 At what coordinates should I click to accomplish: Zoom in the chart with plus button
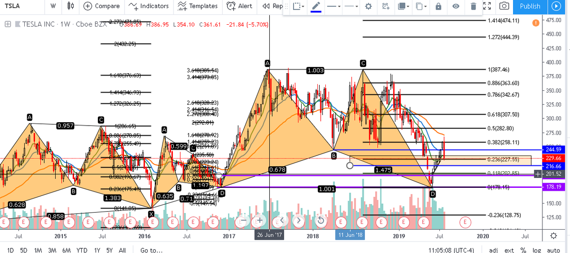tap(260, 220)
